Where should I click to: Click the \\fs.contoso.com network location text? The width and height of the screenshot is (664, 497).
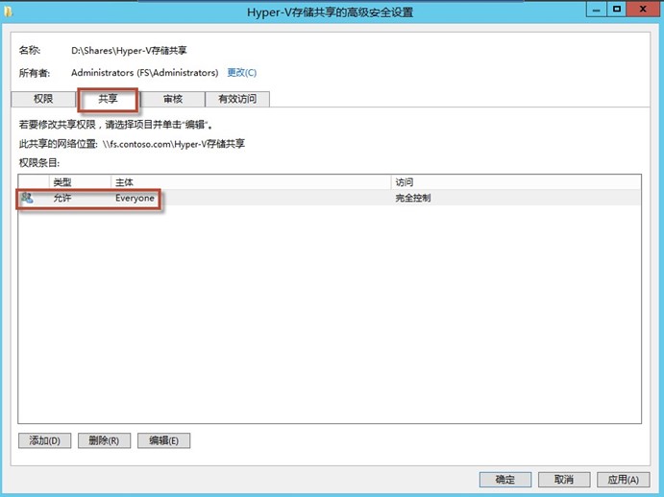coord(174,144)
